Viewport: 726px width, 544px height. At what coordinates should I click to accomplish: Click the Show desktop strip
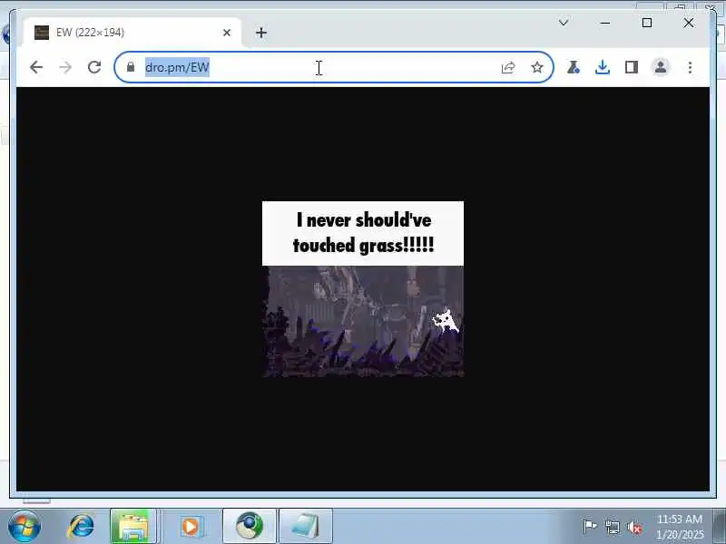tap(720, 526)
